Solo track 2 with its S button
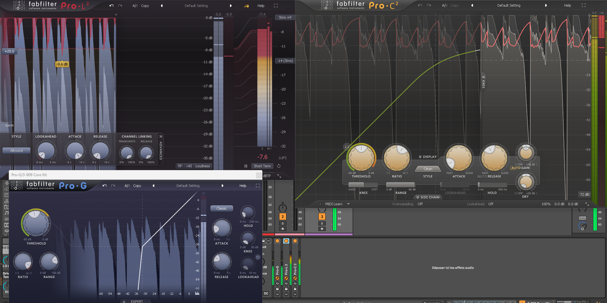The width and height of the screenshot is (607, 303). [x=283, y=223]
